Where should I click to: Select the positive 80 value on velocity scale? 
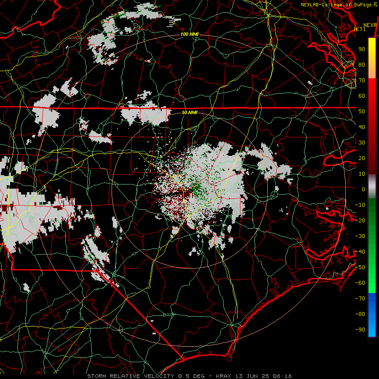(362, 65)
